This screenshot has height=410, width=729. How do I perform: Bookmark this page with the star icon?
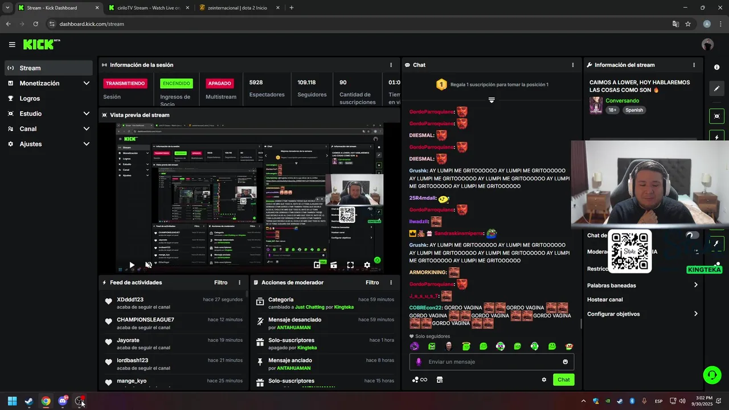[x=688, y=24]
